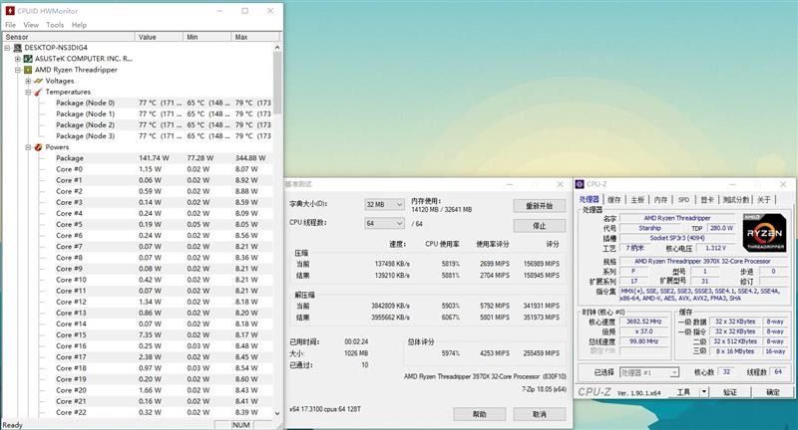Click the CPU-Z core speed 3692.52 MHz field
The height and width of the screenshot is (430, 798).
pyautogui.click(x=643, y=322)
